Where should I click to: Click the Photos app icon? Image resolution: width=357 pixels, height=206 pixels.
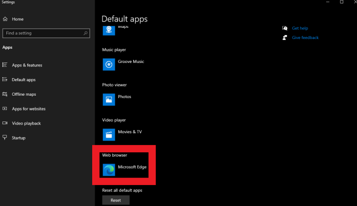tap(109, 100)
